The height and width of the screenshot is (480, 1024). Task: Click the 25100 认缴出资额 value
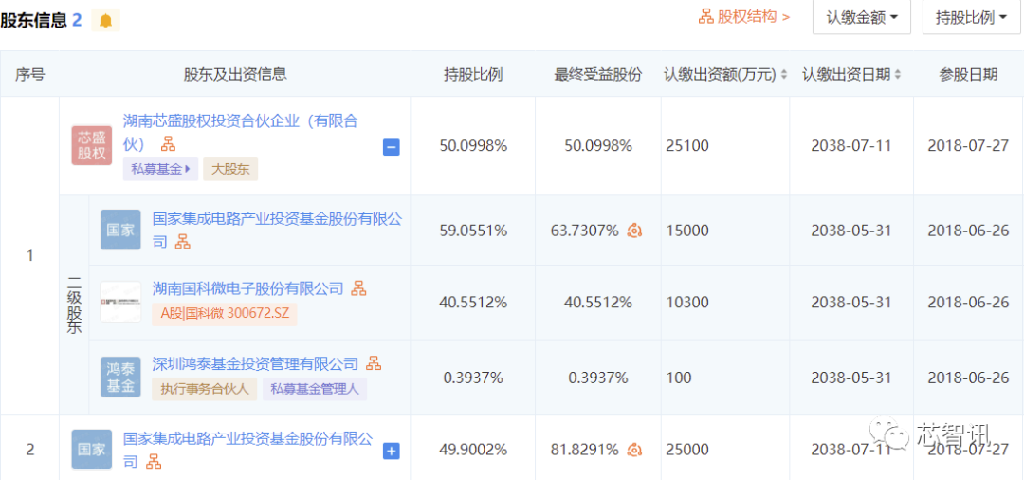687,146
